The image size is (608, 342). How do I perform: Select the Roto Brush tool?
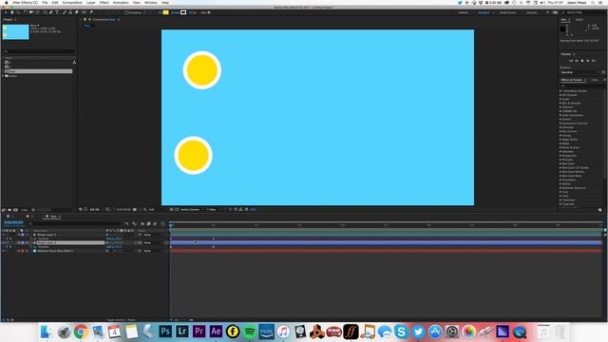coord(84,12)
